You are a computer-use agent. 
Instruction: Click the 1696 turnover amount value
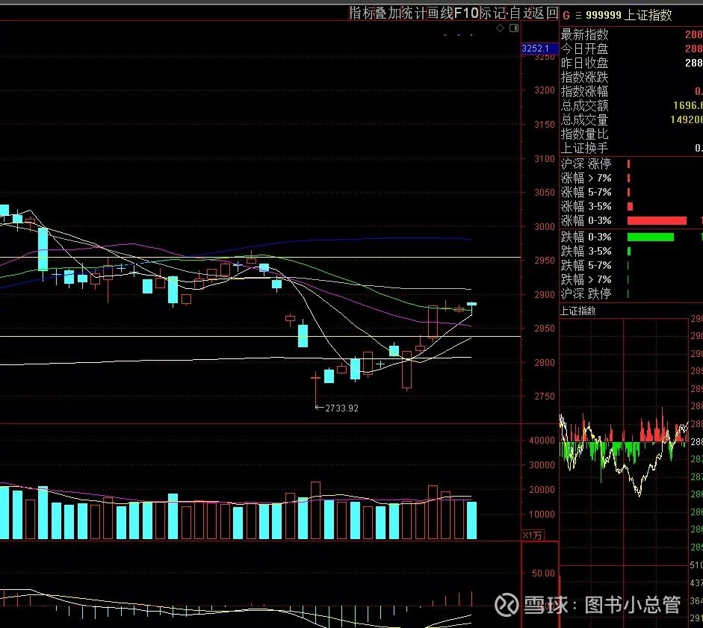(x=688, y=105)
